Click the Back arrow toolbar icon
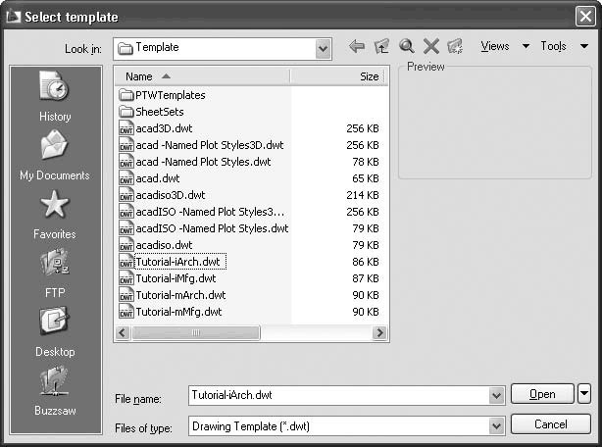This screenshot has width=602, height=447. pos(357,47)
